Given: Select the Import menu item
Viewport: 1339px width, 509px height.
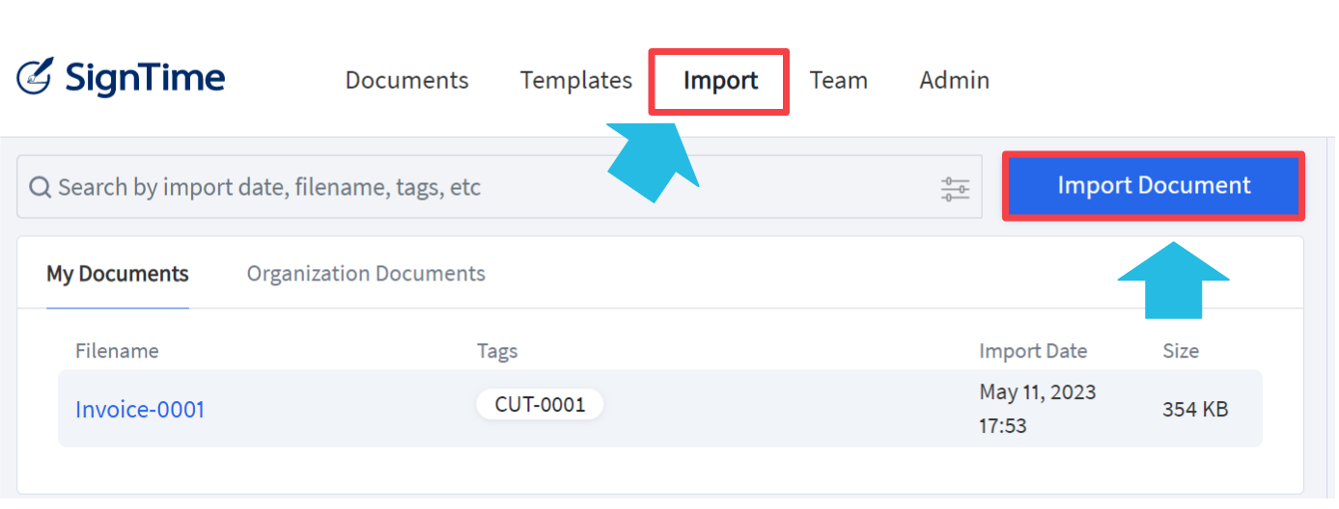Looking at the screenshot, I should (x=720, y=81).
